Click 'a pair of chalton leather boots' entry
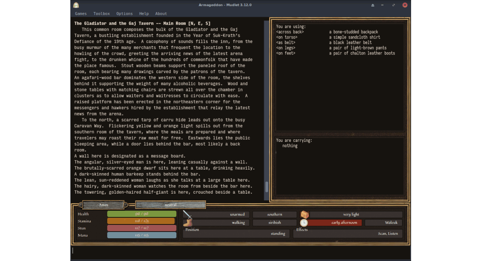 (362, 53)
